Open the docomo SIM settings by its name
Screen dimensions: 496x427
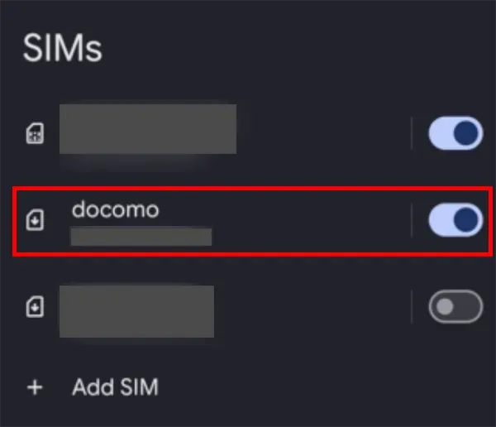point(115,210)
